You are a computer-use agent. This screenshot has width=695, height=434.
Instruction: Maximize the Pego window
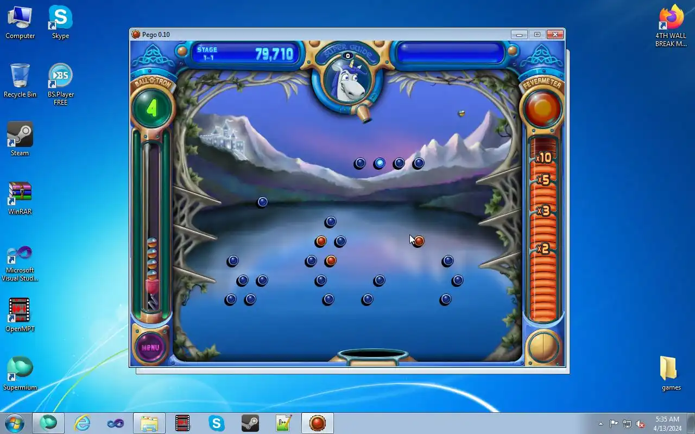[537, 35]
